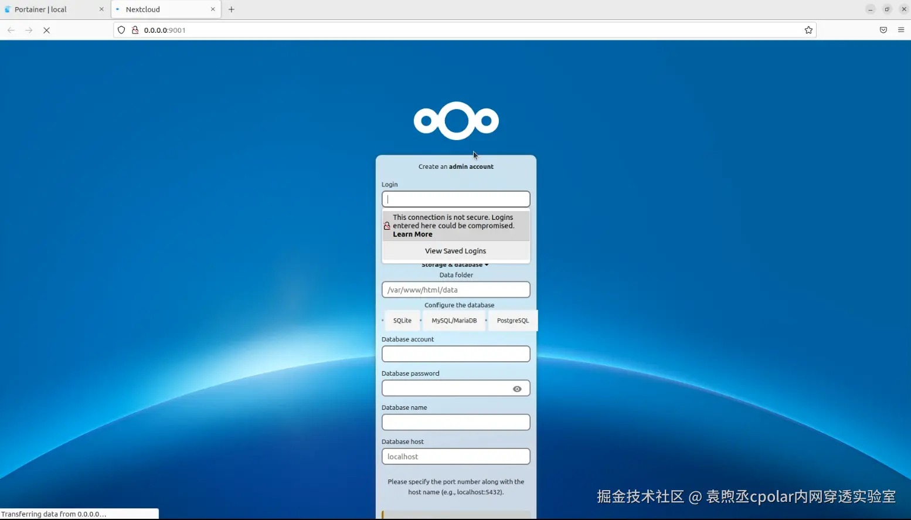The width and height of the screenshot is (911, 520).
Task: Minimize the browser window
Action: pos(871,9)
